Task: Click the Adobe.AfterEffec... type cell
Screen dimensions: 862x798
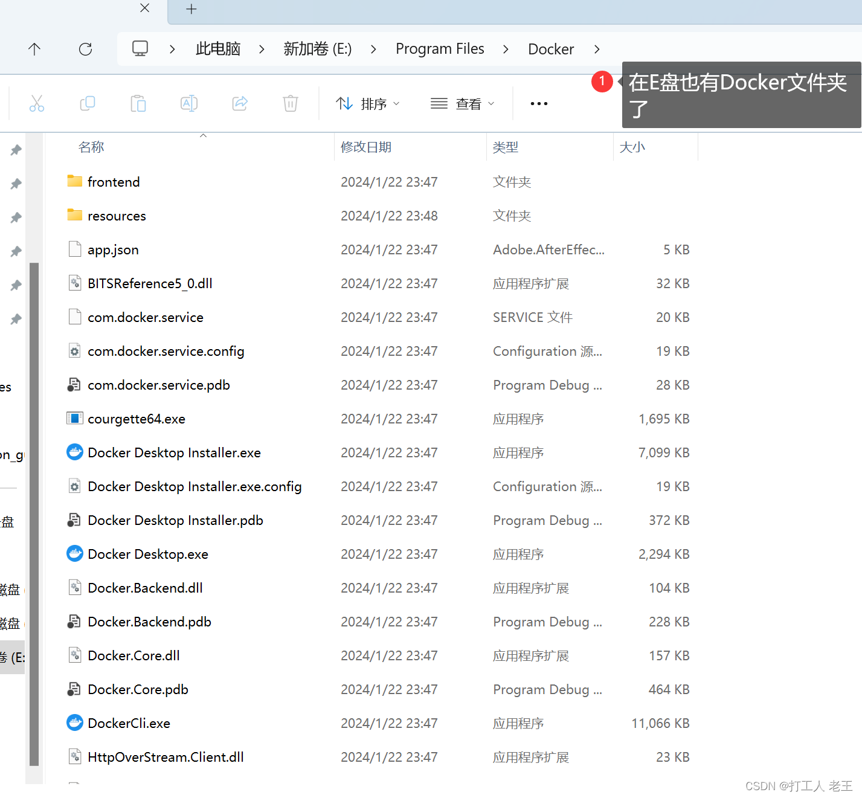Action: click(x=548, y=249)
